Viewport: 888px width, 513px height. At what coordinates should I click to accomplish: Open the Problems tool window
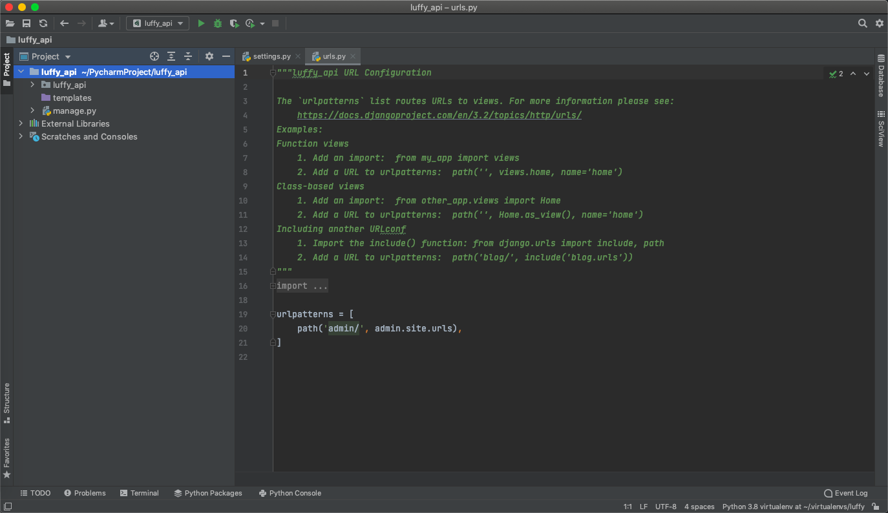click(85, 493)
